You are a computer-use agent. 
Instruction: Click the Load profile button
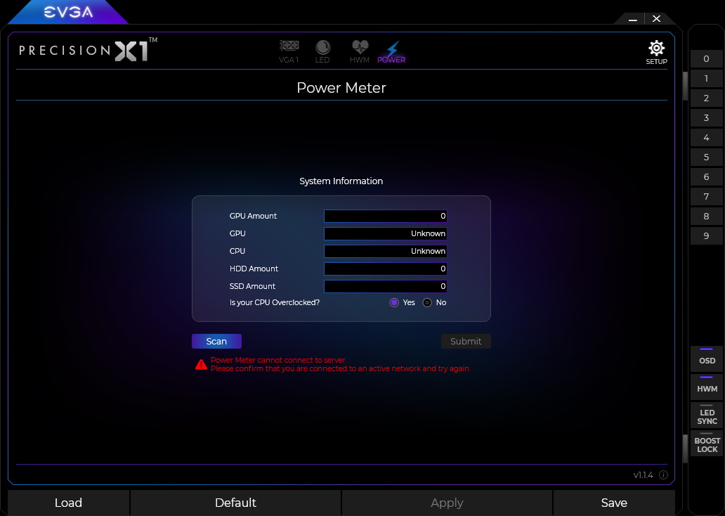point(68,503)
